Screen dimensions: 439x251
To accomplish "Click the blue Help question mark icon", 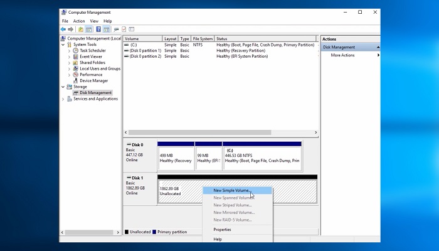I will pyautogui.click(x=98, y=29).
